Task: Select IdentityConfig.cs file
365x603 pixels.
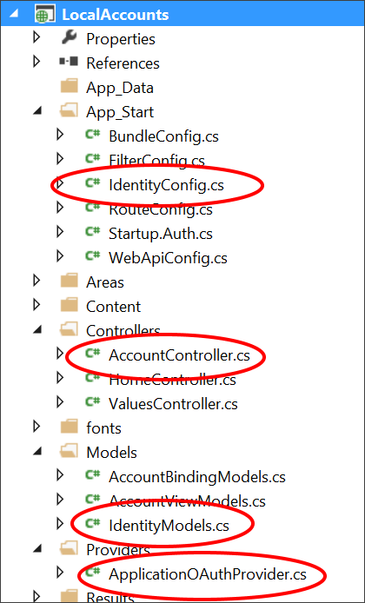Action: 166,185
